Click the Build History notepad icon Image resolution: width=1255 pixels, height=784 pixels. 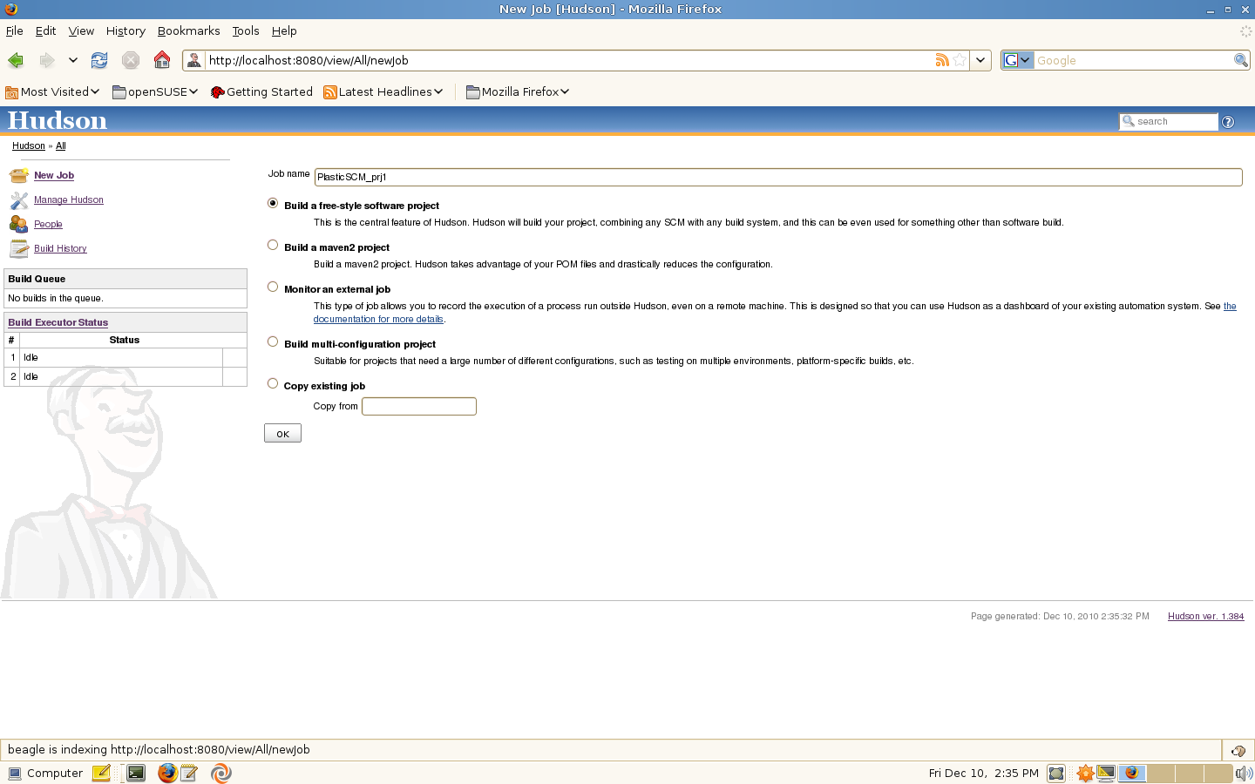(19, 249)
